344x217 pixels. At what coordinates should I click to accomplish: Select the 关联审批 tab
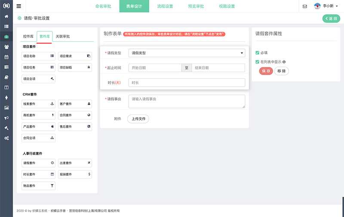pos(62,36)
